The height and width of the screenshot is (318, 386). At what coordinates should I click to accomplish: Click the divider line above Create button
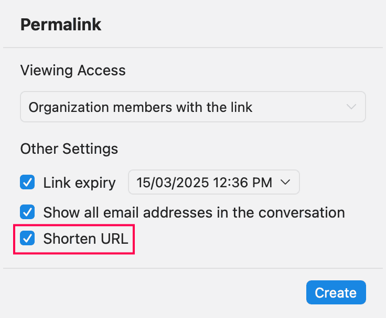[x=192, y=268]
